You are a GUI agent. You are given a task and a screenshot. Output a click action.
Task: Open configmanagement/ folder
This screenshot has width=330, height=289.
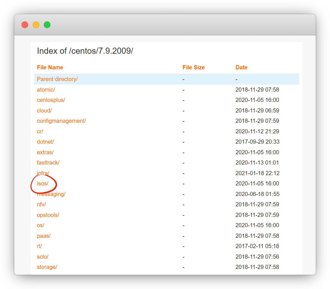pos(61,121)
